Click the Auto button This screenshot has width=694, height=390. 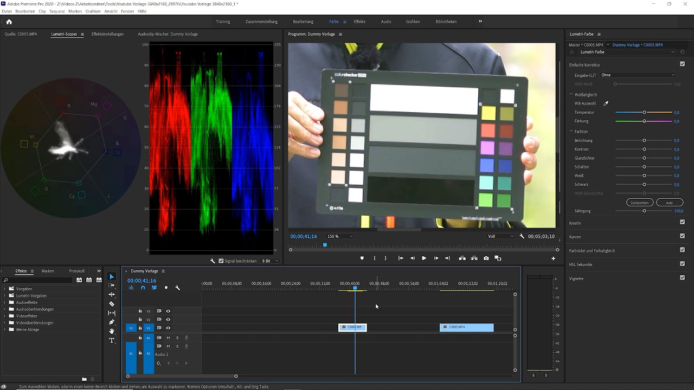tap(670, 203)
